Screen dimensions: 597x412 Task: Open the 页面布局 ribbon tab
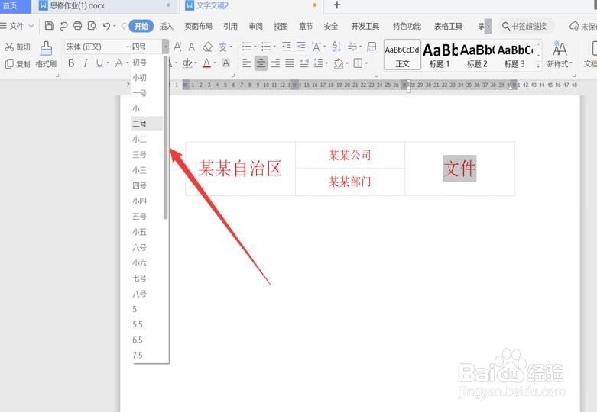pos(199,26)
